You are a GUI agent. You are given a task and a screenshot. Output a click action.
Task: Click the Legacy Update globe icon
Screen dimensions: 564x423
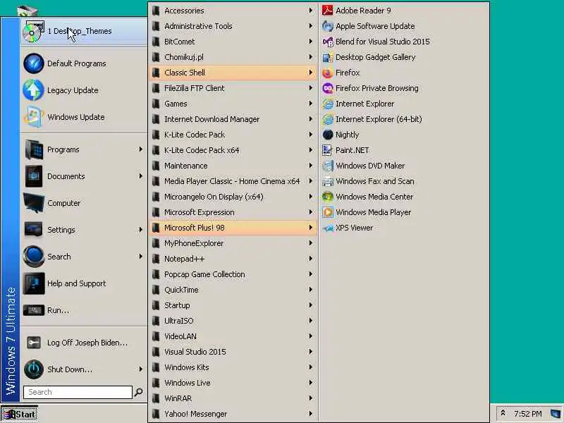[x=33, y=90]
